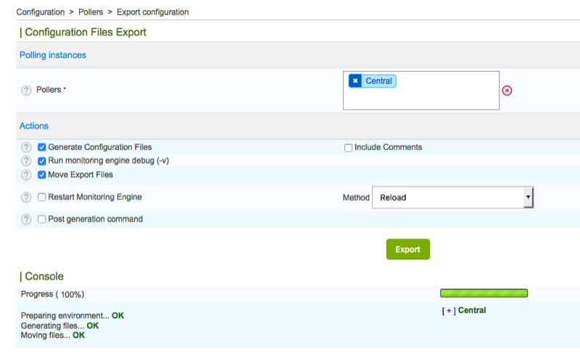Image resolution: width=580 pixels, height=361 pixels.
Task: Disable Run monitoring engine debug option
Action: tap(42, 161)
